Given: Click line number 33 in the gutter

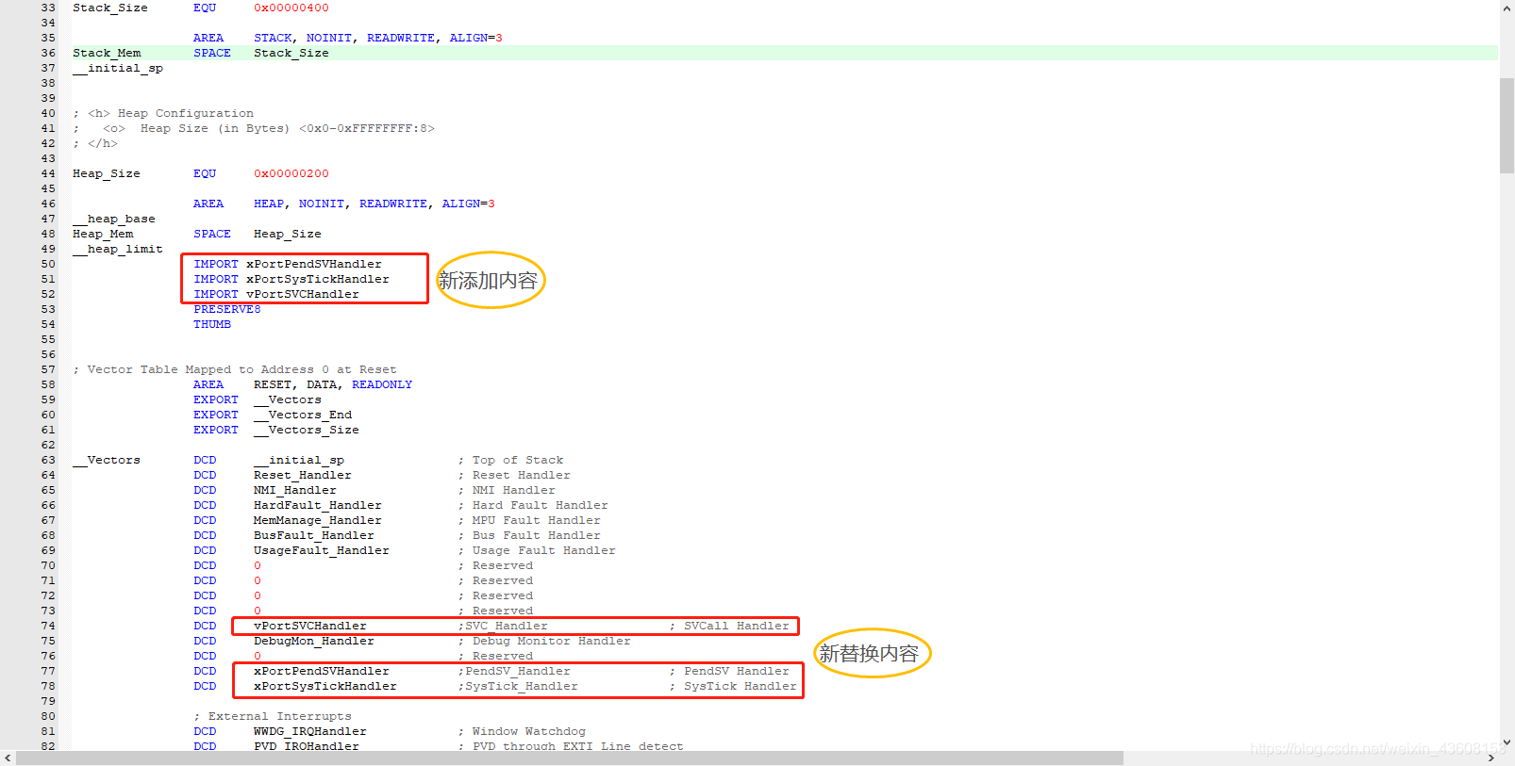Looking at the screenshot, I should click(x=48, y=8).
